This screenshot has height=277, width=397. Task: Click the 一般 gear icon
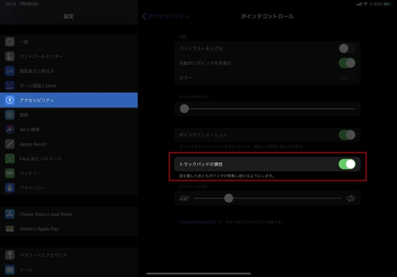tap(10, 42)
